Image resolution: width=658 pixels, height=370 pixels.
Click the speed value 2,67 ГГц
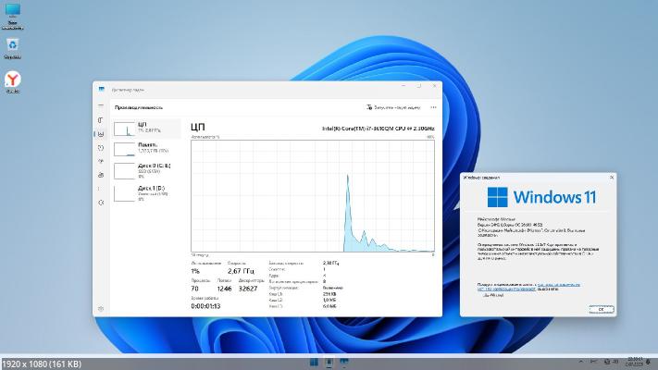coord(241,271)
